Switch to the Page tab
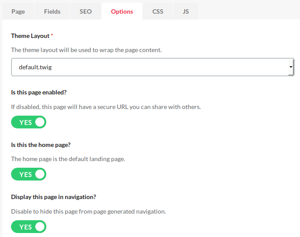The width and height of the screenshot is (300, 237). tap(18, 11)
